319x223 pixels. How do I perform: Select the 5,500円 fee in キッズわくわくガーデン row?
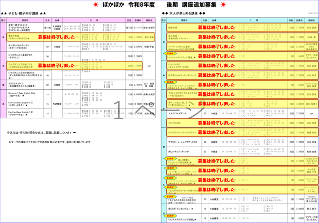click(x=138, y=46)
